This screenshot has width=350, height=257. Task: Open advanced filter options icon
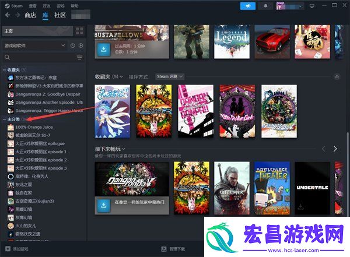tap(79, 58)
